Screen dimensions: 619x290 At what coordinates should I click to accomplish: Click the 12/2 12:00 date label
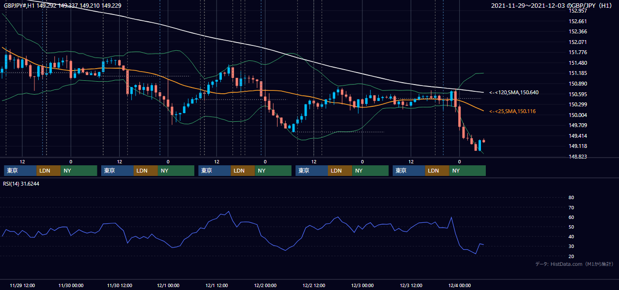(x=313, y=285)
